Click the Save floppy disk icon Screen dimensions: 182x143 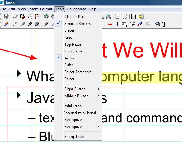tap(6, 16)
